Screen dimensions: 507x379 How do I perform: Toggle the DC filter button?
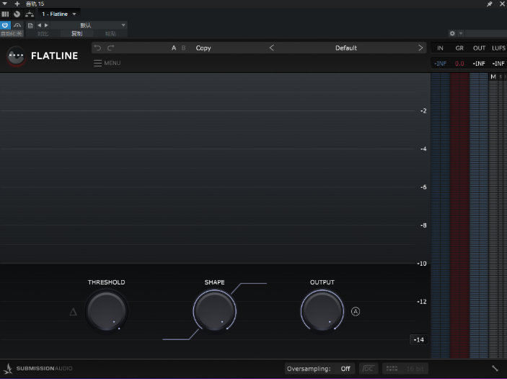coord(369,368)
